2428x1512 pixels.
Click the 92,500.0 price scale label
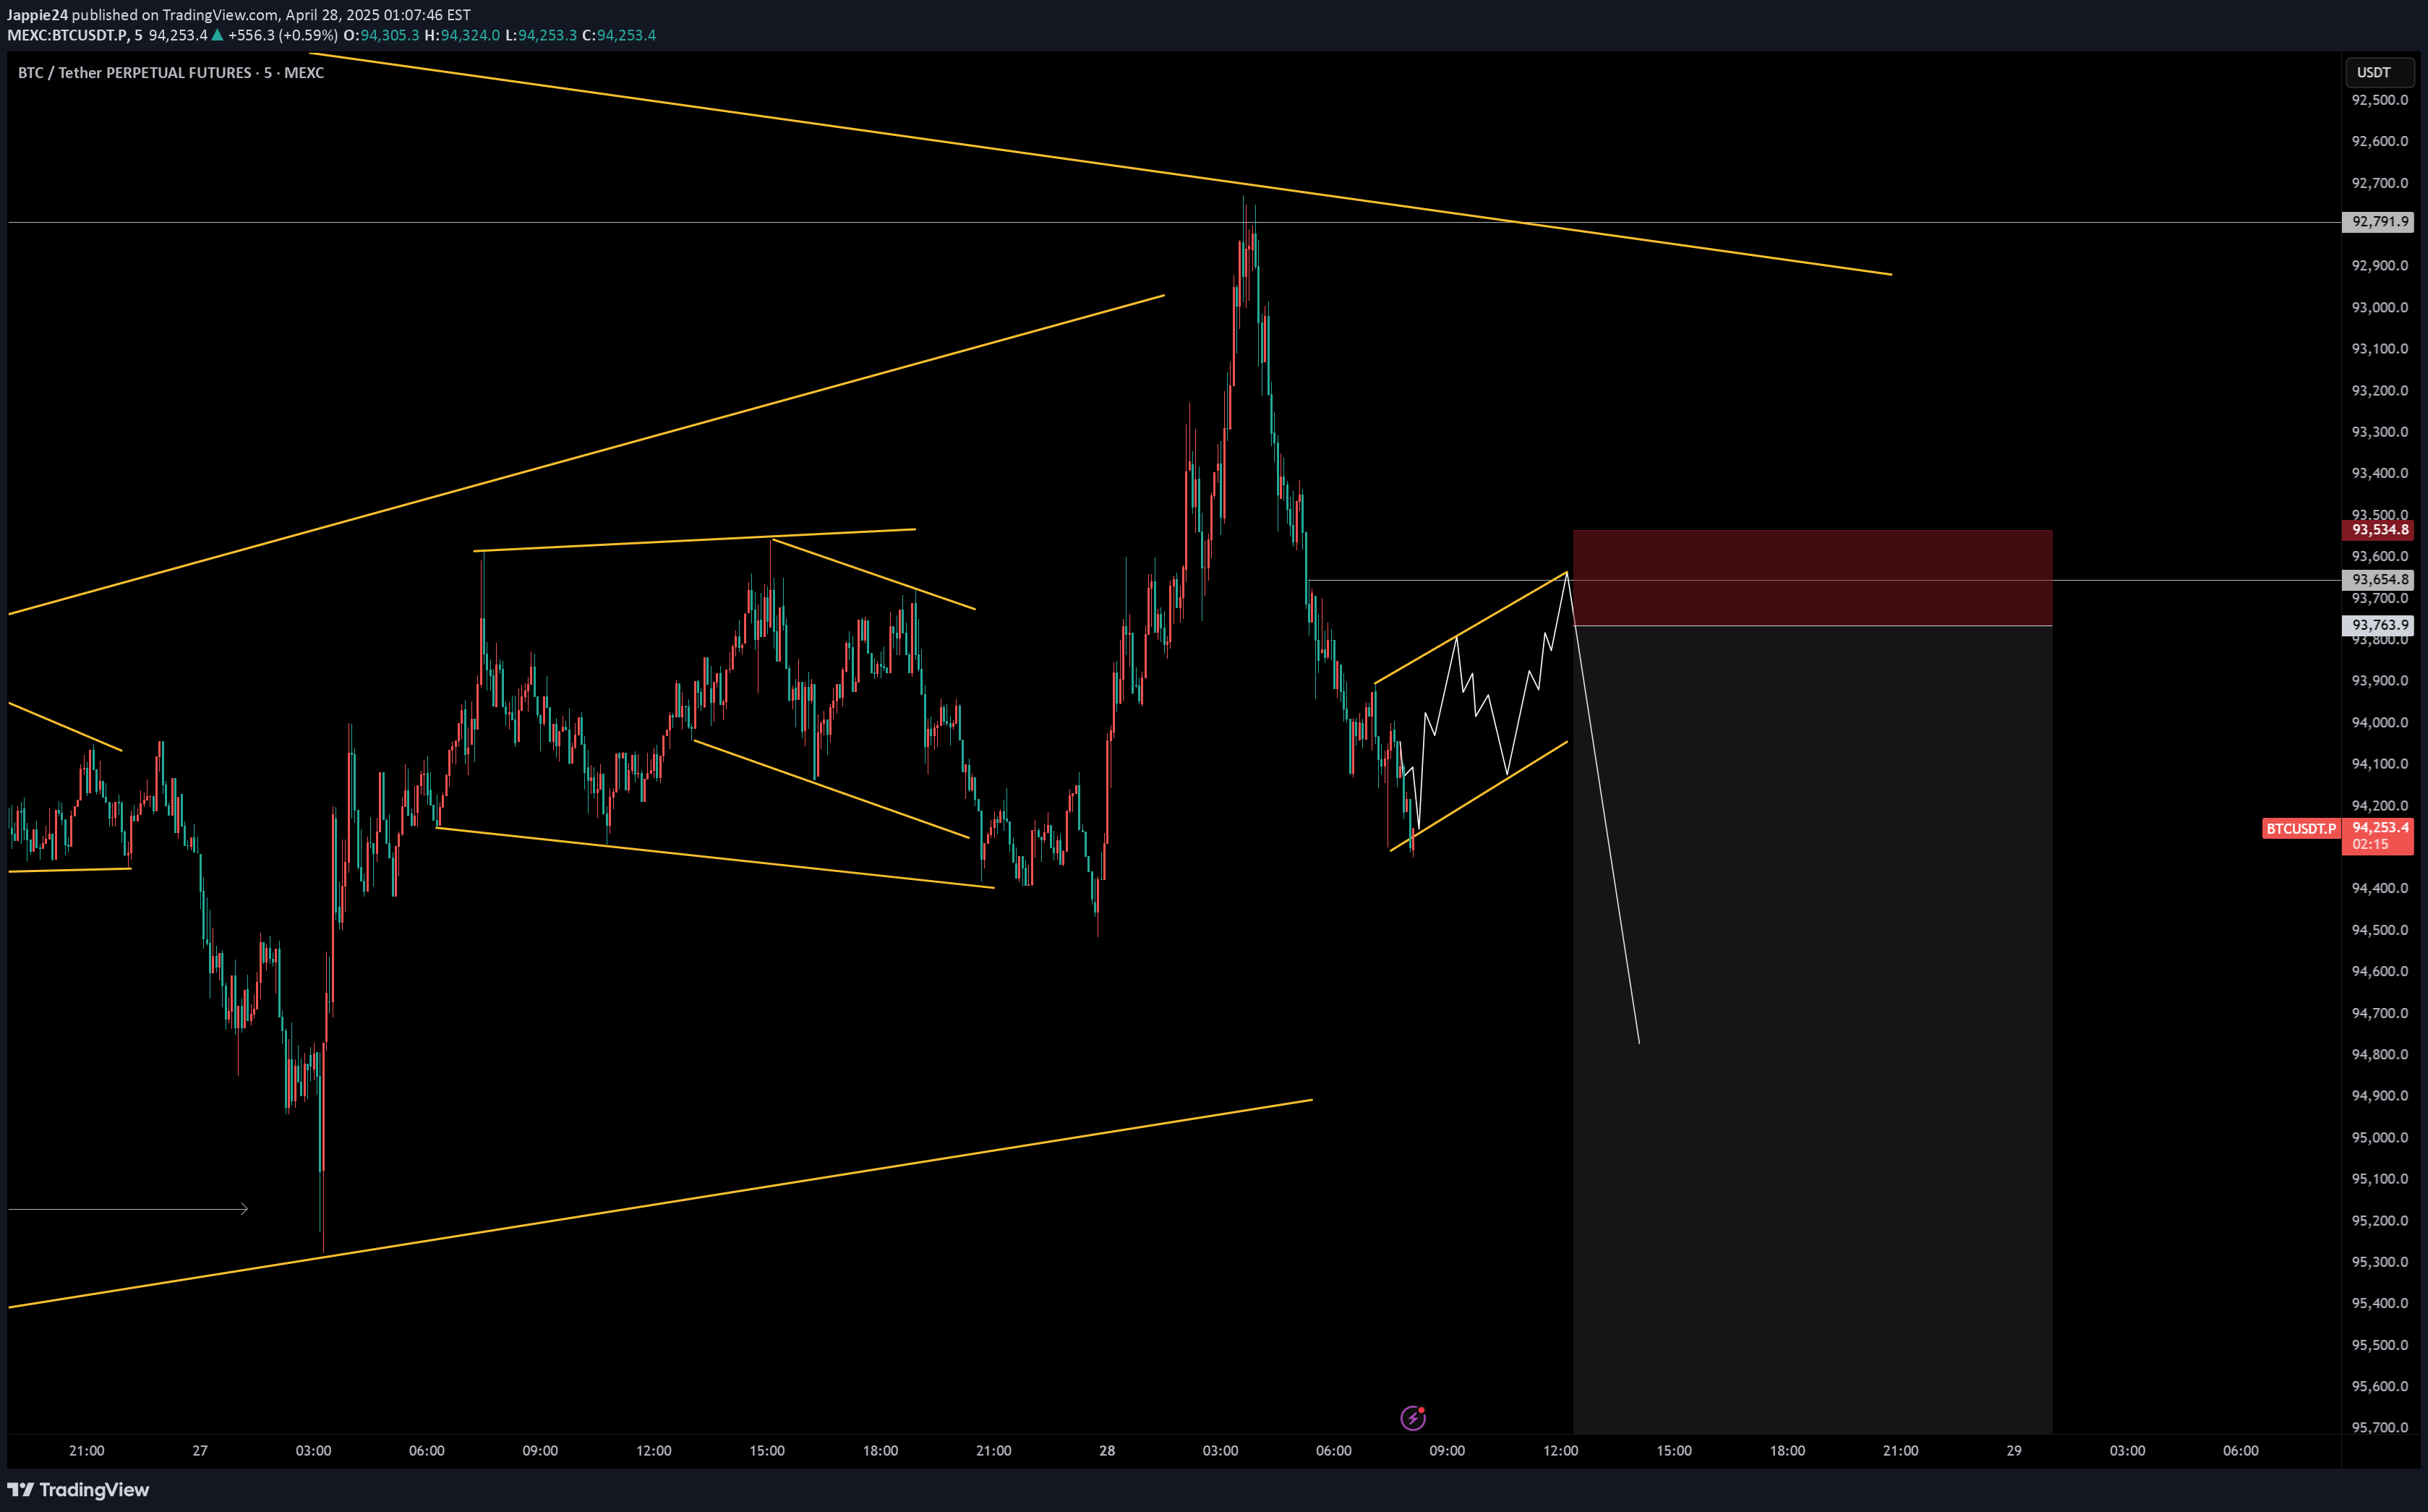click(2379, 100)
